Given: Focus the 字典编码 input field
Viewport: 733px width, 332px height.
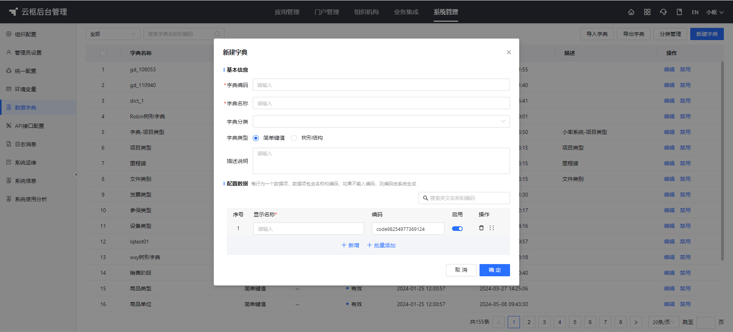Looking at the screenshot, I should coord(381,85).
